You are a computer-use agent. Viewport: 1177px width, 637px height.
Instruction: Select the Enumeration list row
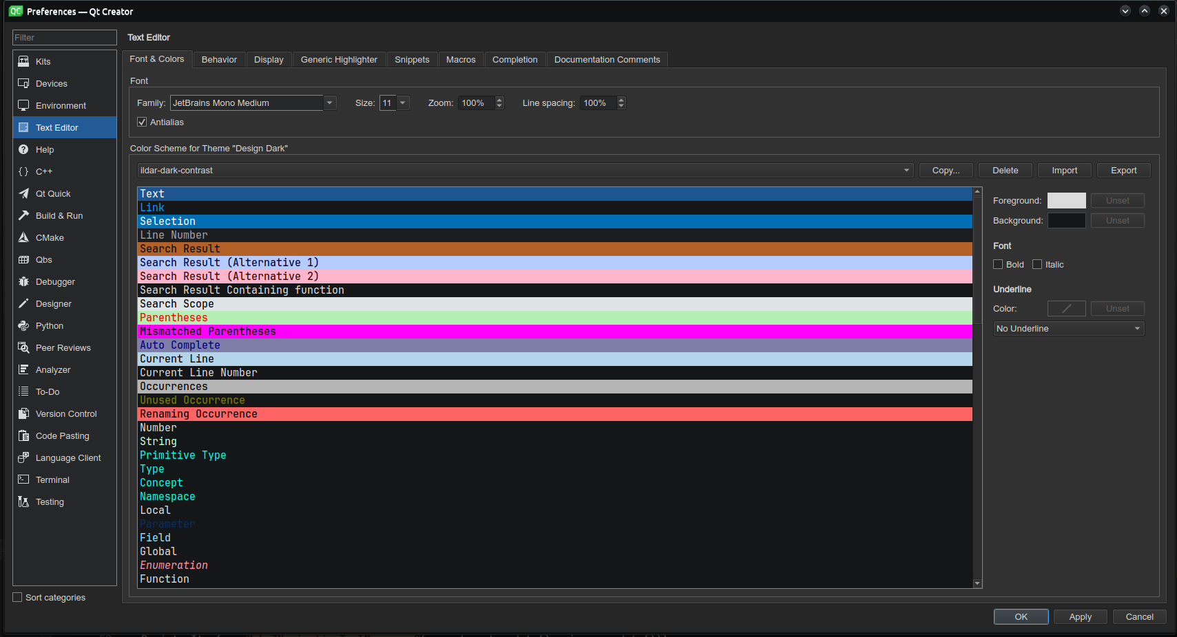click(555, 565)
